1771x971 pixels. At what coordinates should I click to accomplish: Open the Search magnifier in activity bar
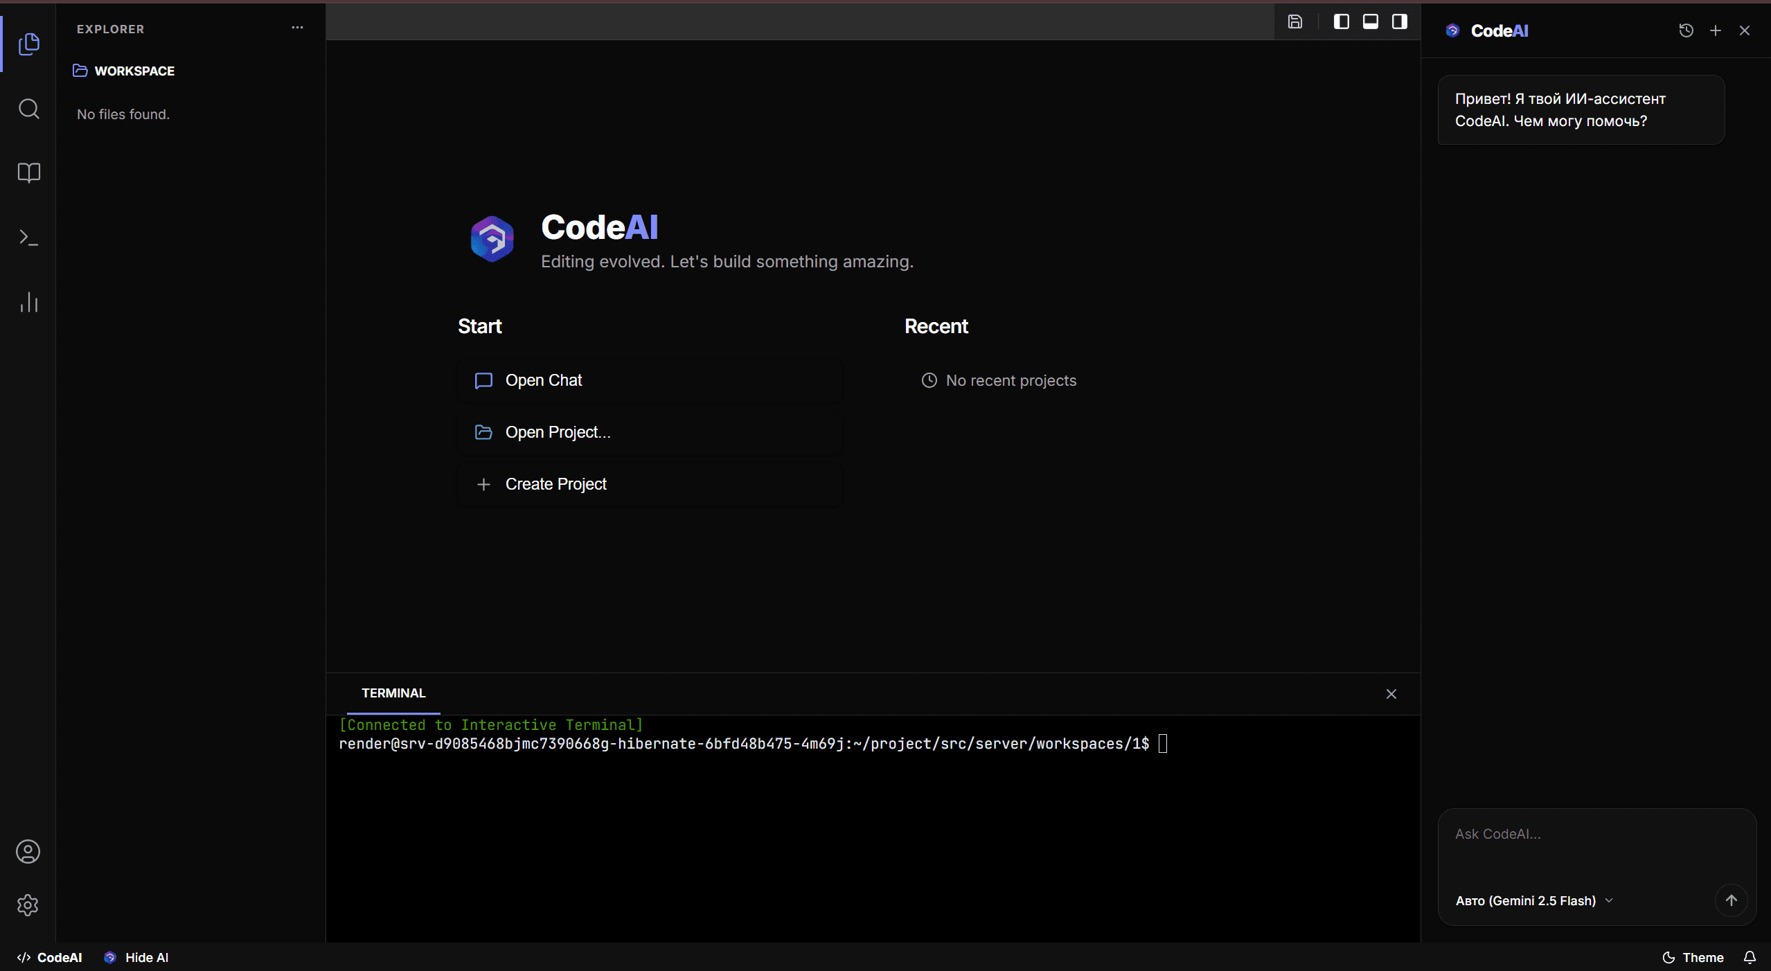tap(28, 109)
